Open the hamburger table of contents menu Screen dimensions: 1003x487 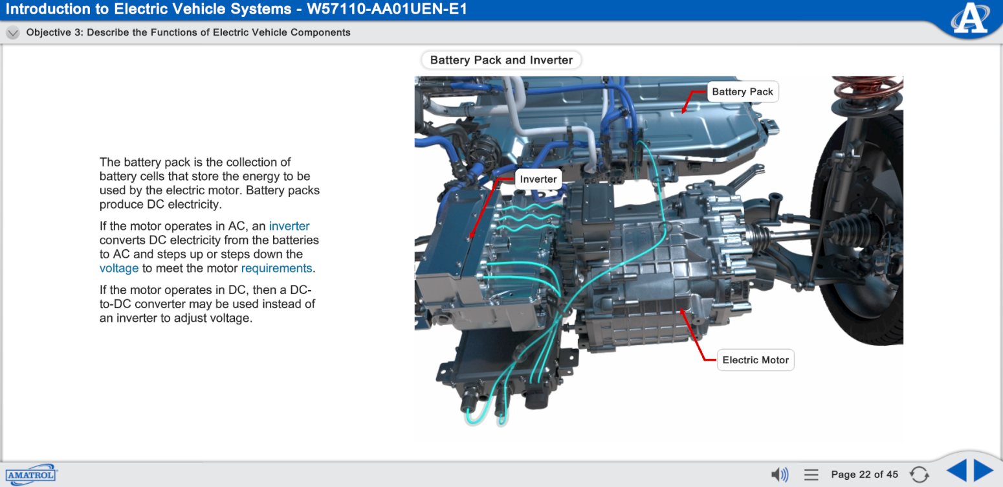point(811,475)
